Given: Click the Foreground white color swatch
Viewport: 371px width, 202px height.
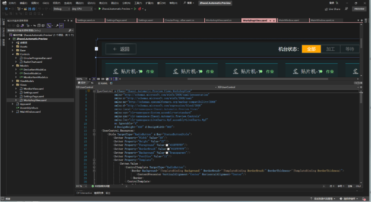Looking at the screenshot, I should click(x=167, y=145).
